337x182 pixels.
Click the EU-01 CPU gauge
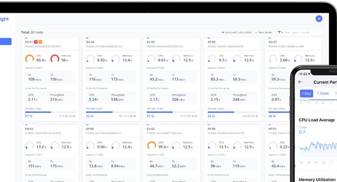[x=30, y=59]
